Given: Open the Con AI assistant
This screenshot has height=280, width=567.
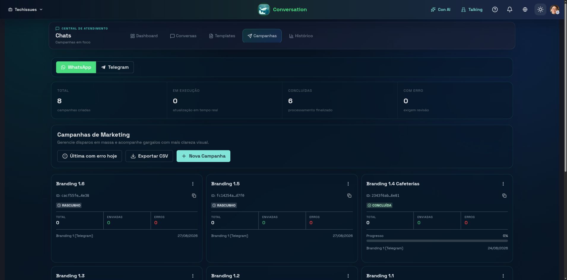Looking at the screenshot, I should [x=441, y=9].
